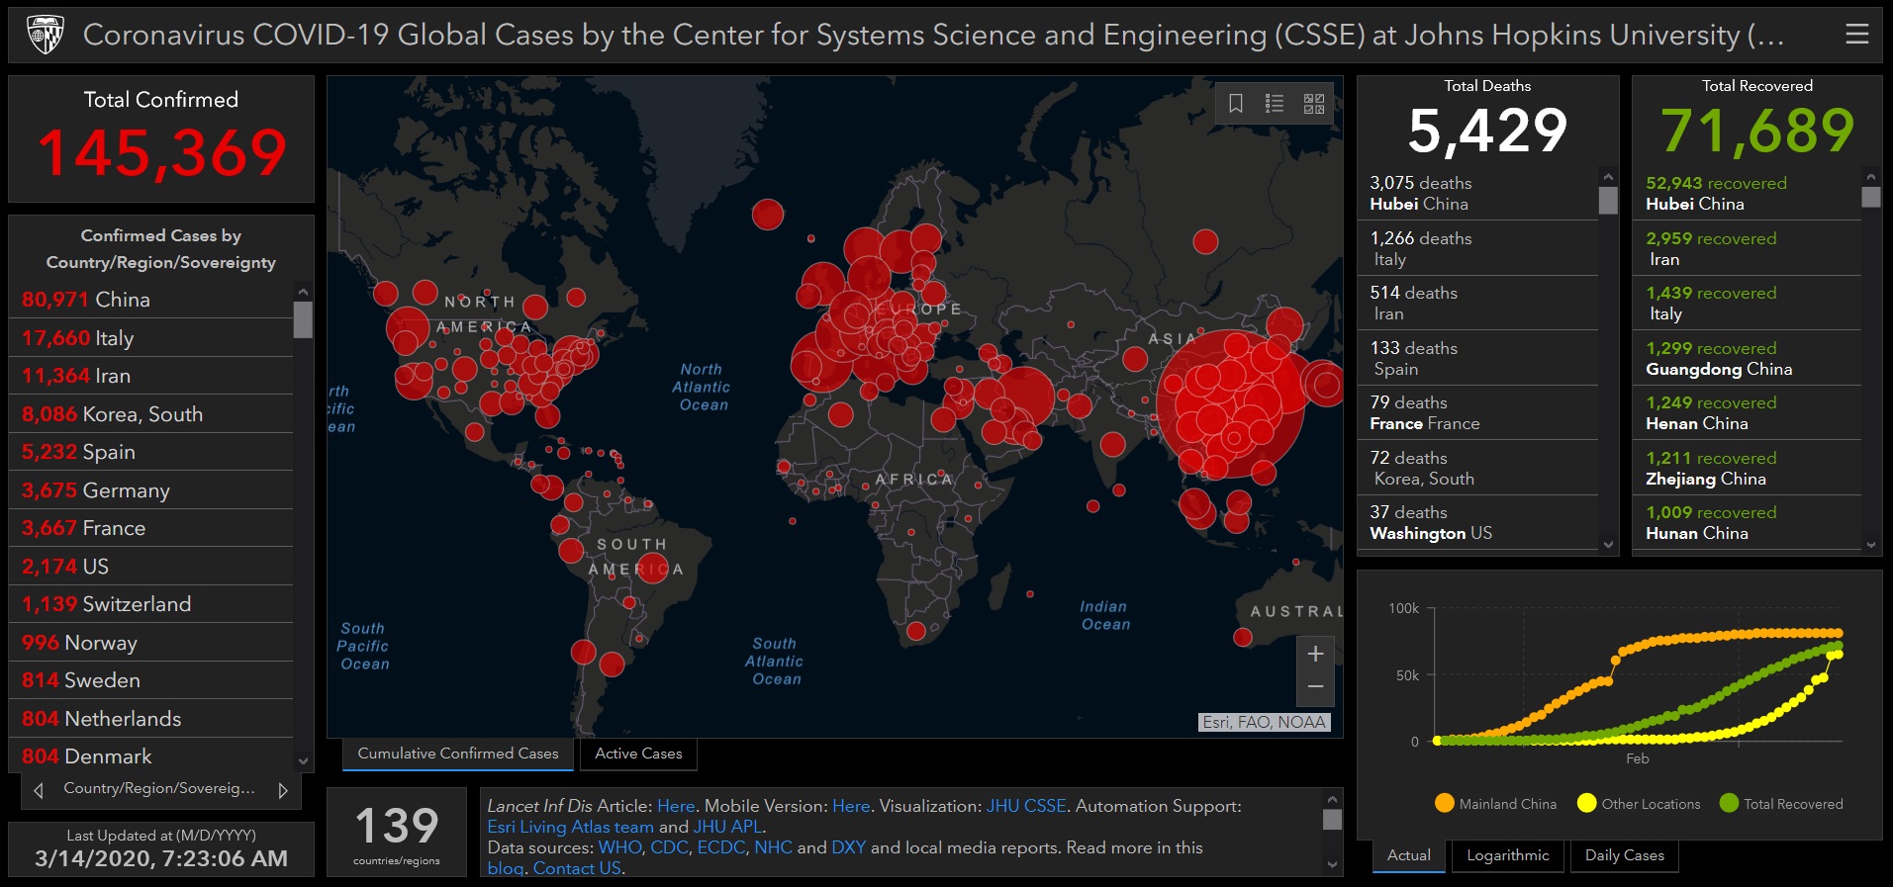Viewport: 1893px width, 887px height.
Task: Select Netherlands in confirmed cases list
Action: click(150, 719)
